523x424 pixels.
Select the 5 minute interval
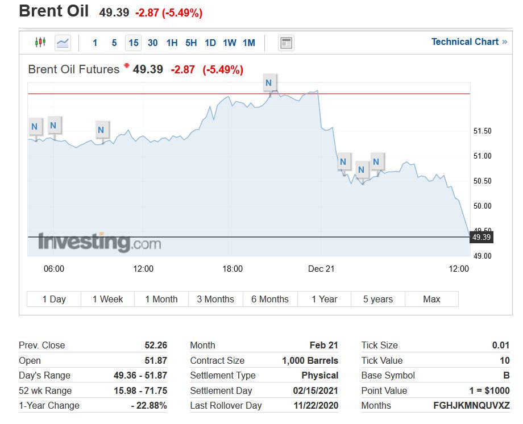(x=114, y=43)
